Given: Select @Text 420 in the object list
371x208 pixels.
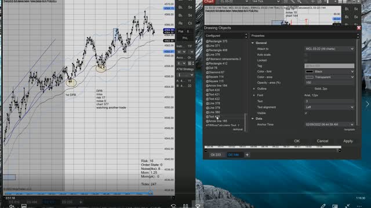Looking at the screenshot, I should pos(213,90).
